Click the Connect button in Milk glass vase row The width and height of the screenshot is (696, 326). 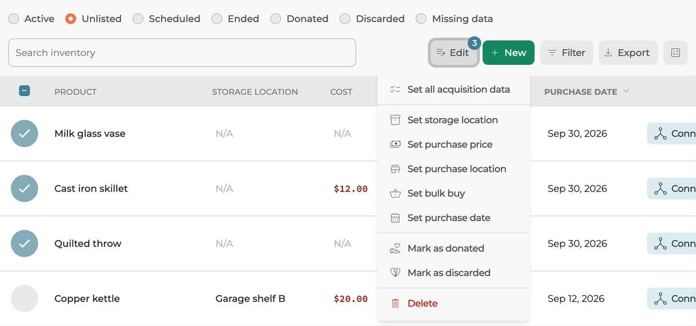click(672, 134)
